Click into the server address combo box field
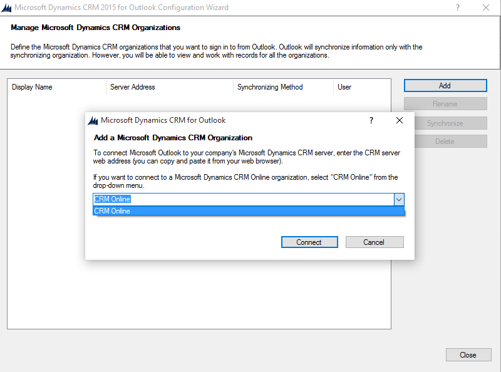 244,199
